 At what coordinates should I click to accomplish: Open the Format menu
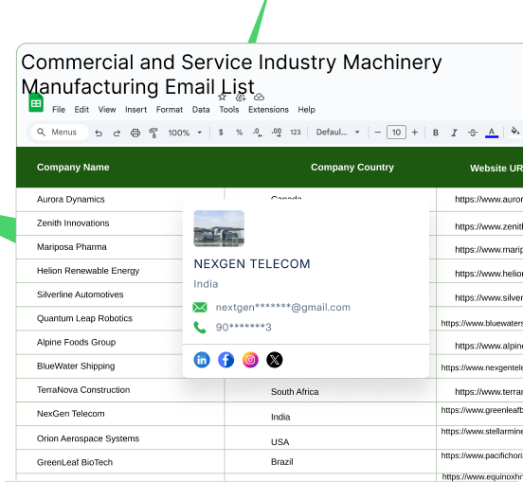pos(170,110)
